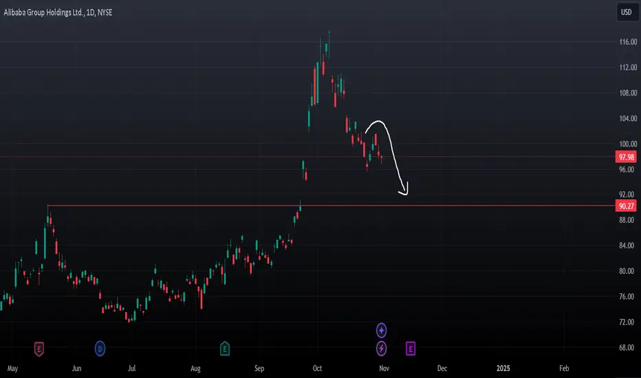Click the 72.00 price axis label
The width and height of the screenshot is (641, 378).
[x=627, y=322]
